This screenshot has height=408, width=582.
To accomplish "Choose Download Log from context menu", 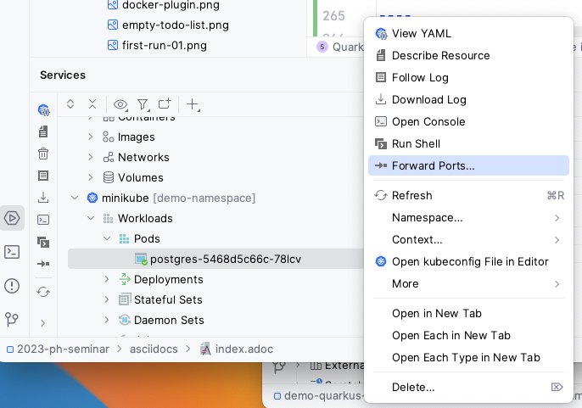I will click(x=468, y=99).
